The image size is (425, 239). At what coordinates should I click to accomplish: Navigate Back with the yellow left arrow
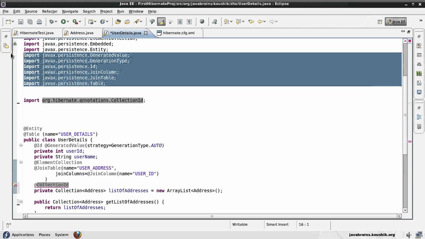260,22
